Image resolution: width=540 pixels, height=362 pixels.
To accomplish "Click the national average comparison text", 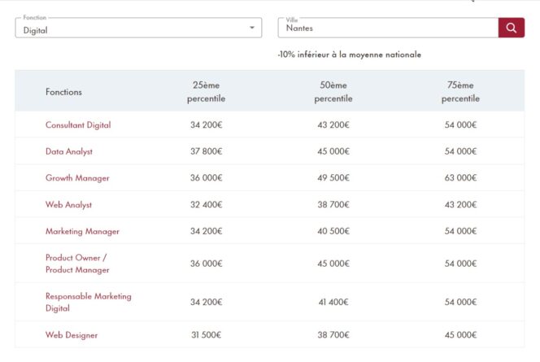I will click(x=349, y=55).
